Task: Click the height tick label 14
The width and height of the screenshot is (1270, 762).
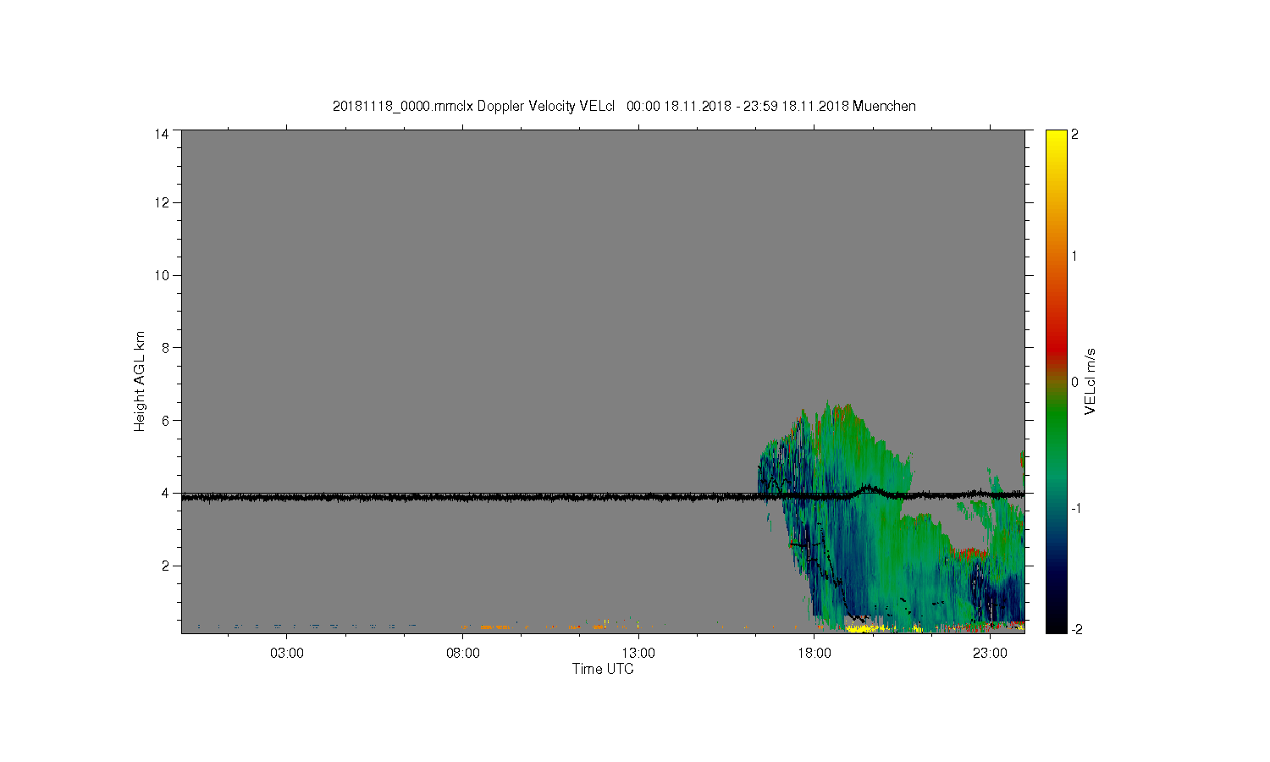Action: [x=161, y=134]
